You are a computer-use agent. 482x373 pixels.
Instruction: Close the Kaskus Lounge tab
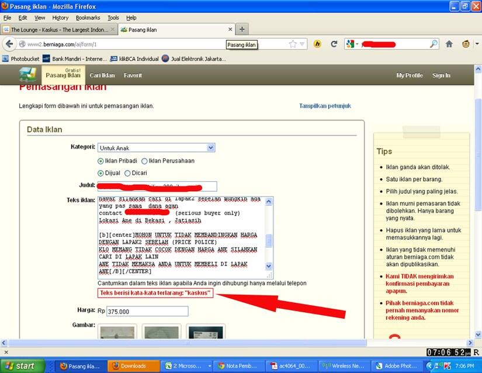point(113,29)
